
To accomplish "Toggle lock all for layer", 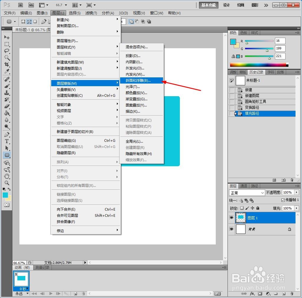I will point(258,208).
